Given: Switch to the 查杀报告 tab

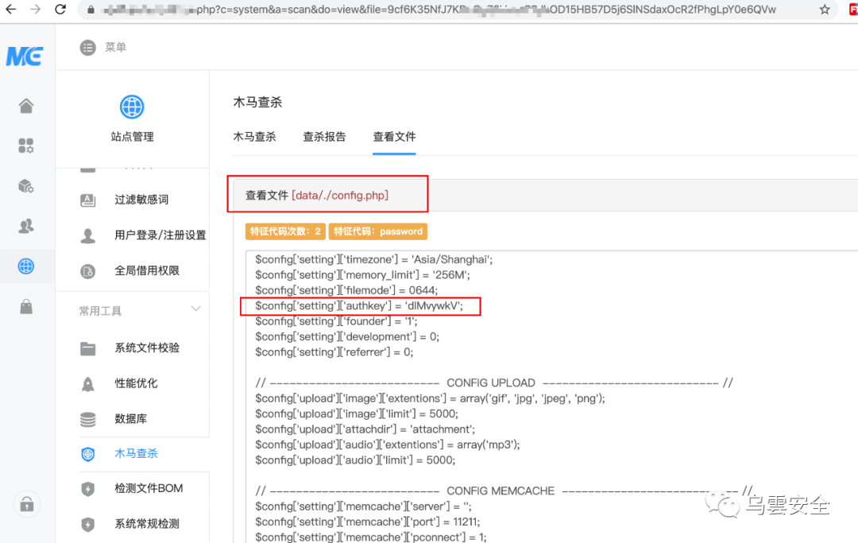Looking at the screenshot, I should [324, 137].
